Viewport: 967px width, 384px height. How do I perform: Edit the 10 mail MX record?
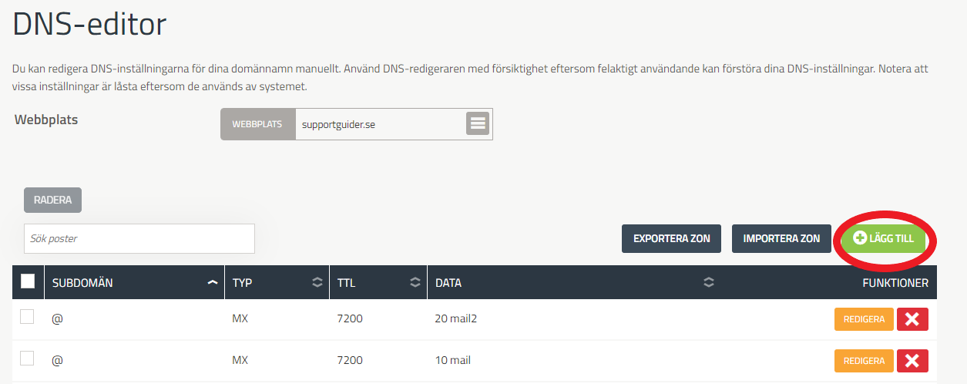click(x=864, y=360)
